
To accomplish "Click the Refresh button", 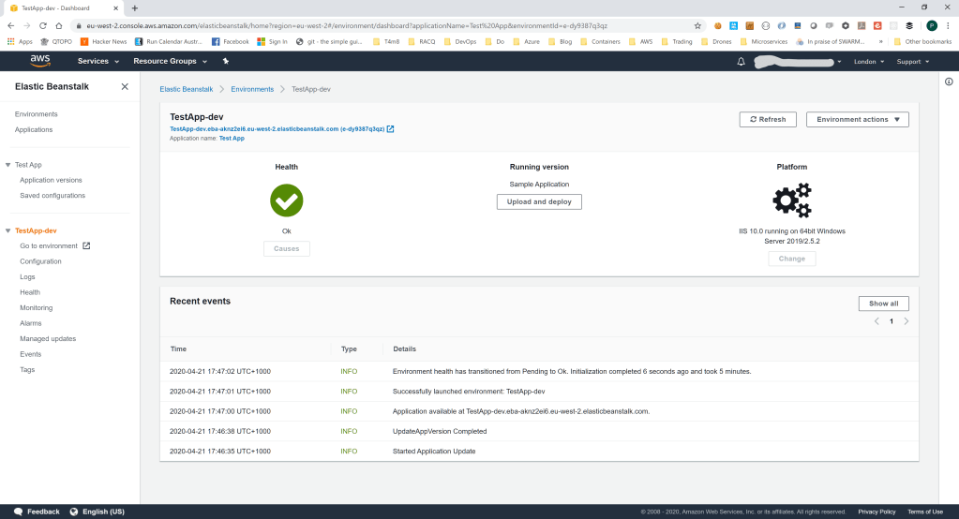I will [x=768, y=119].
